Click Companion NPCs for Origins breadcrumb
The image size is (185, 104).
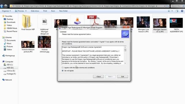tap(133, 6)
